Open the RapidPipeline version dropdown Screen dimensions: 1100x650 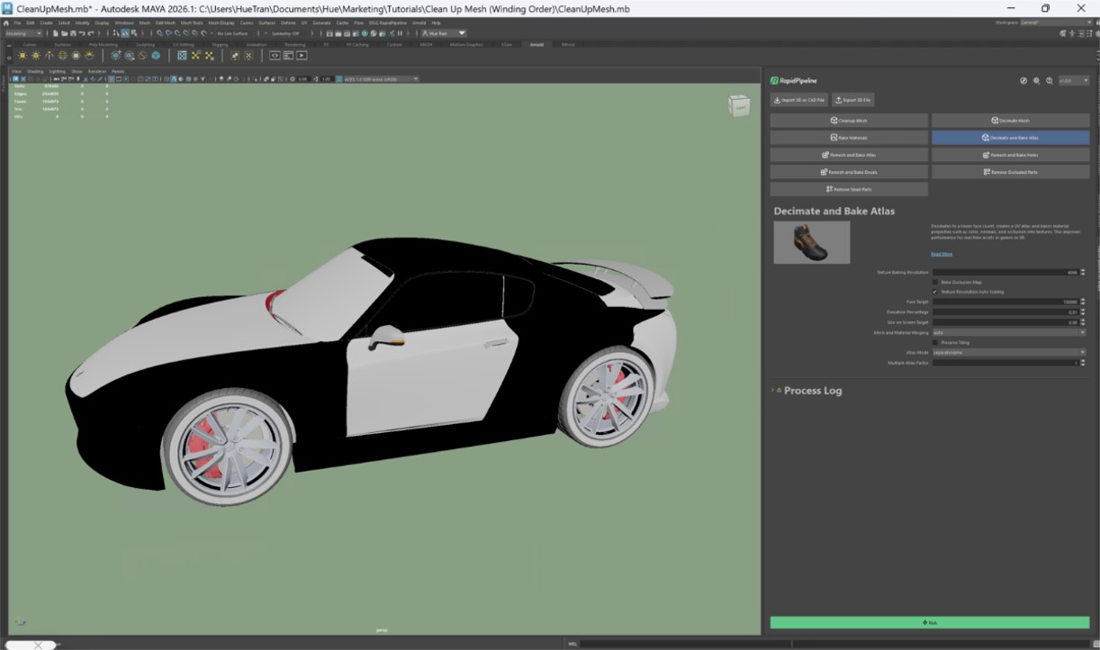pyautogui.click(x=1073, y=80)
